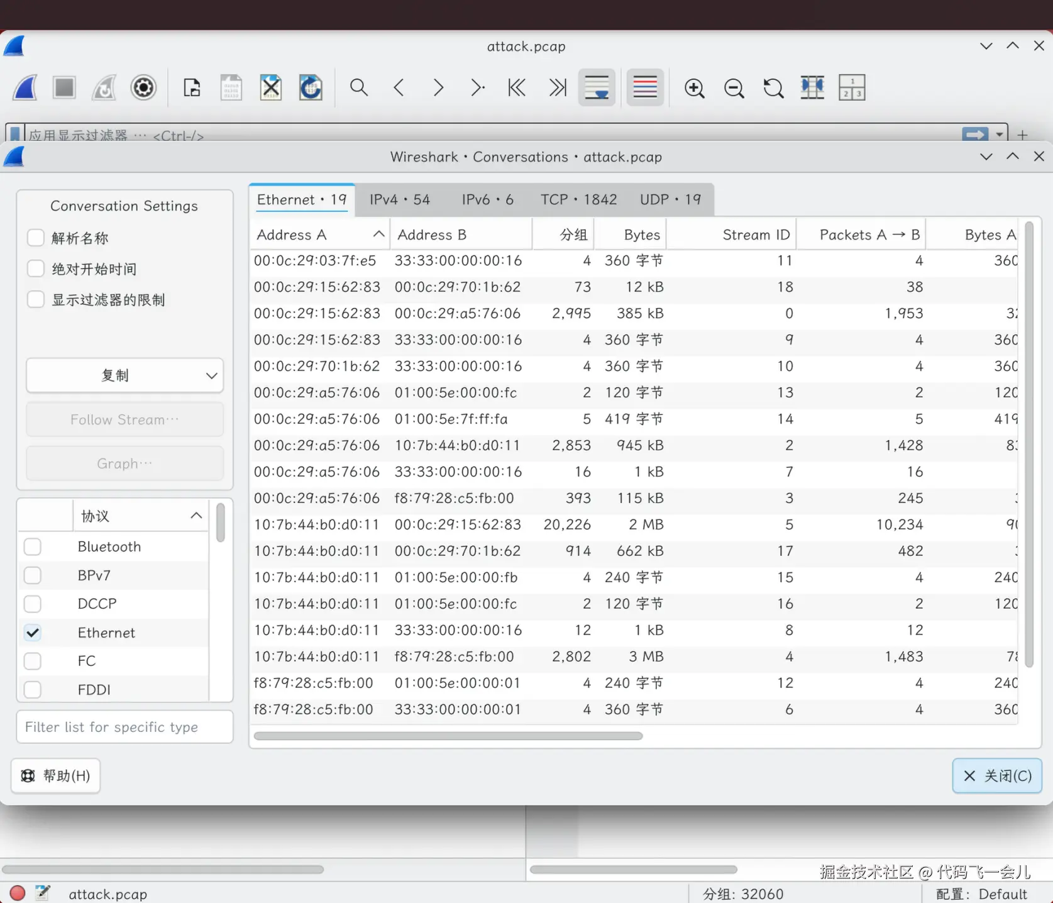This screenshot has width=1053, height=903.
Task: Check the FDDI protocol box
Action: (x=33, y=689)
